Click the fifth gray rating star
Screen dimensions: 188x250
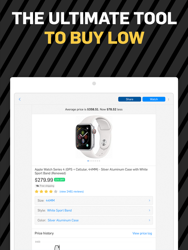[55, 191]
